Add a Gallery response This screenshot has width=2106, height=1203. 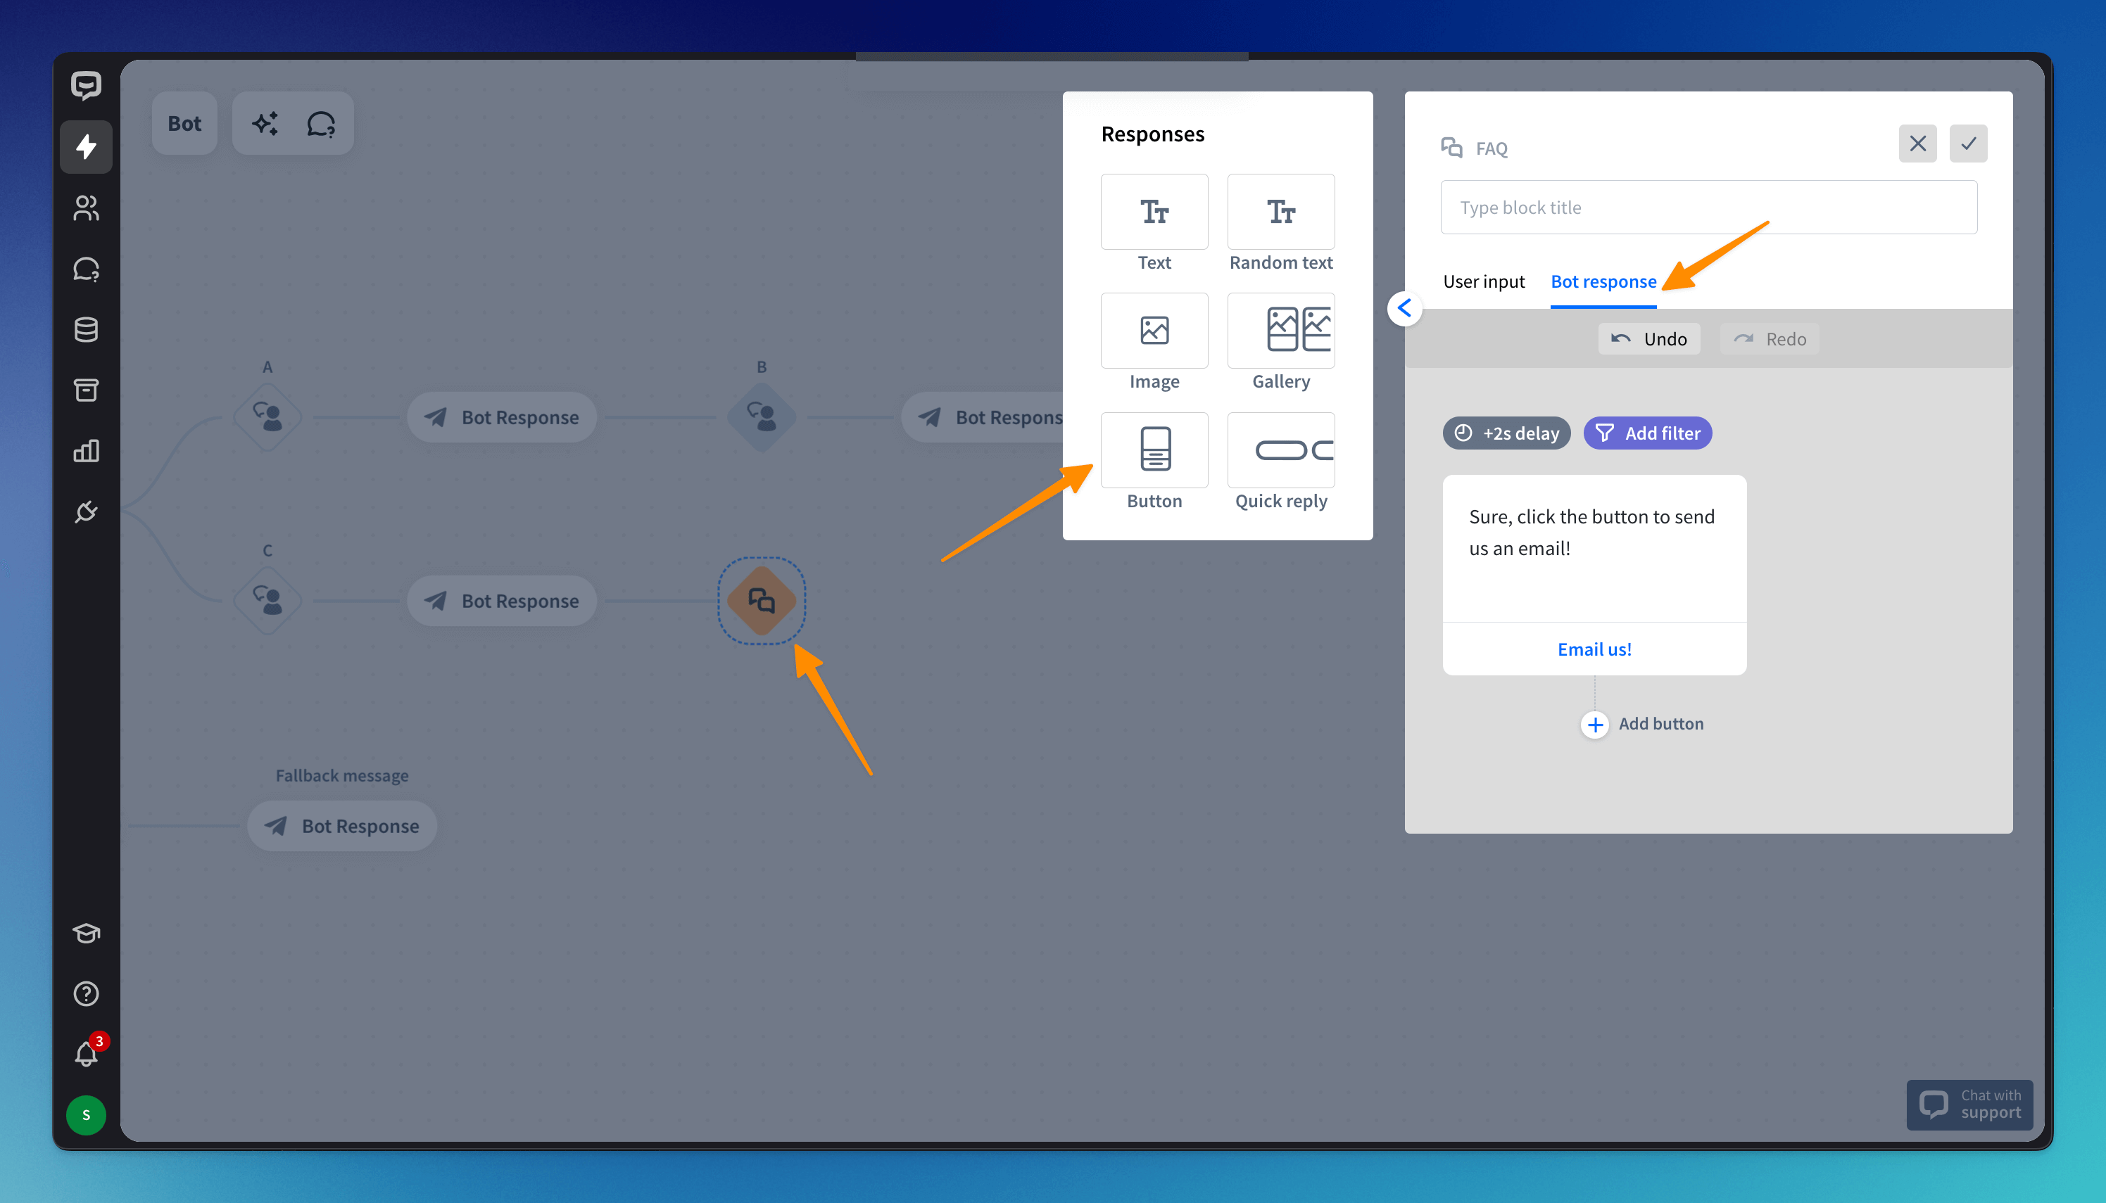click(x=1280, y=331)
